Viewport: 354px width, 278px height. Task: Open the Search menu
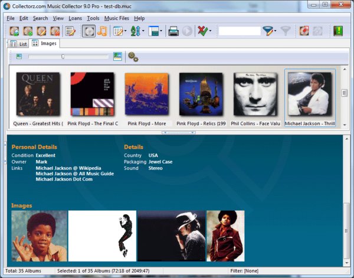click(x=40, y=18)
